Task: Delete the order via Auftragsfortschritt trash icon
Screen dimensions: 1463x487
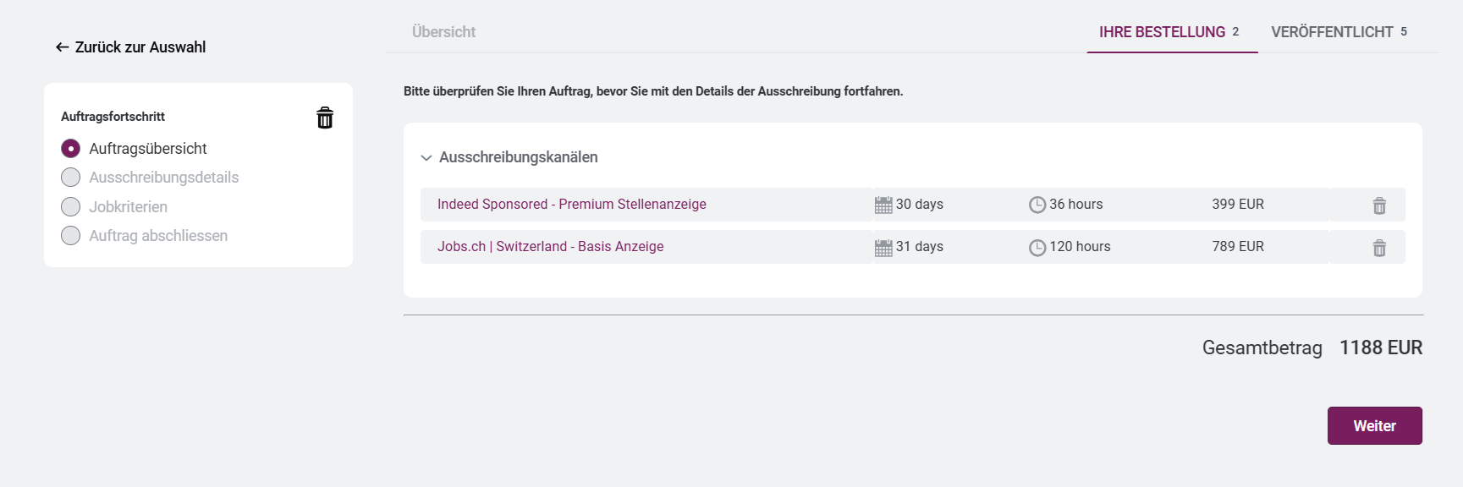Action: point(325,118)
